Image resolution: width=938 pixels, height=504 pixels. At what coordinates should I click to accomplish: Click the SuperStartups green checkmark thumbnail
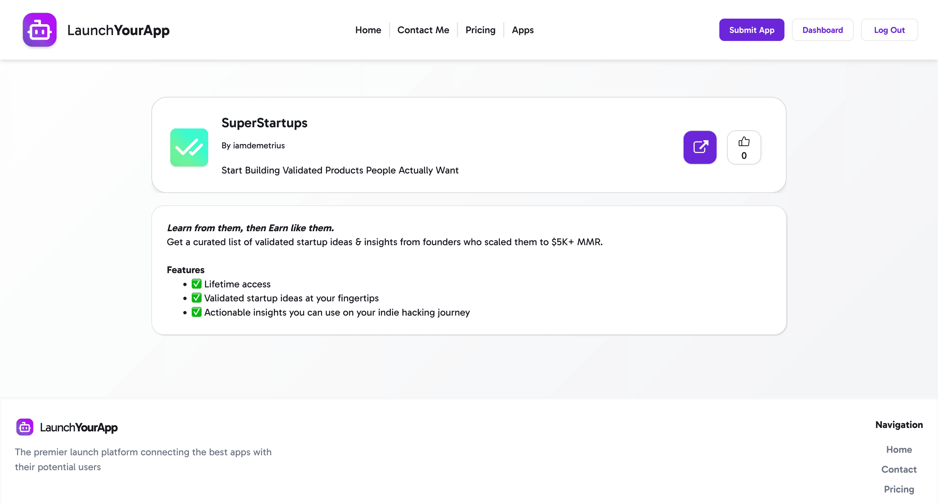point(189,147)
